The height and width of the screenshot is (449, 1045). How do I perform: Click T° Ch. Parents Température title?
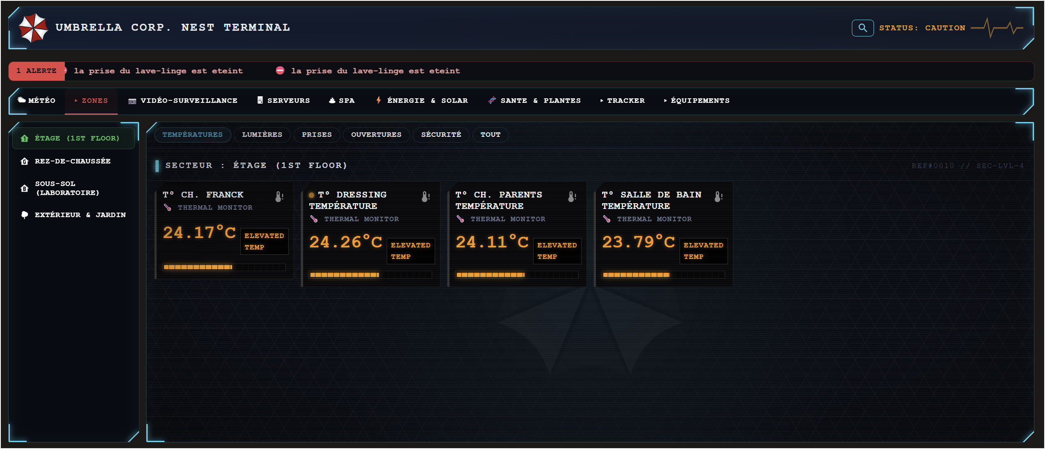click(499, 200)
